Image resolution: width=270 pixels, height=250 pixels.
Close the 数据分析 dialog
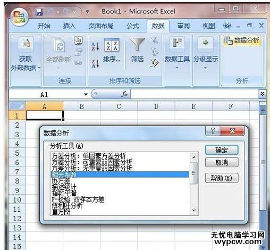(x=232, y=131)
